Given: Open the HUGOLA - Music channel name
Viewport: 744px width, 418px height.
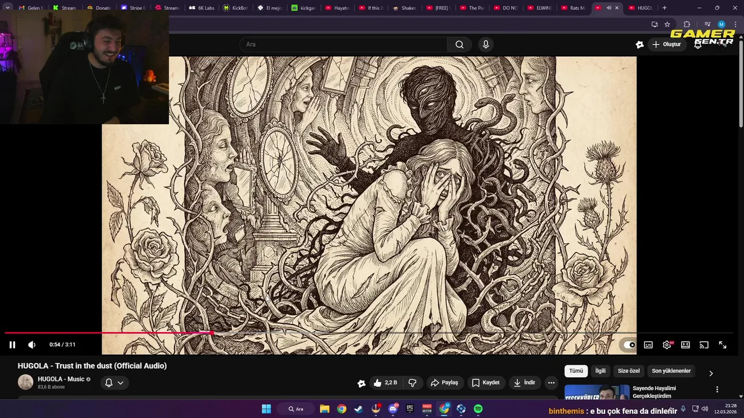Looking at the screenshot, I should point(61,379).
